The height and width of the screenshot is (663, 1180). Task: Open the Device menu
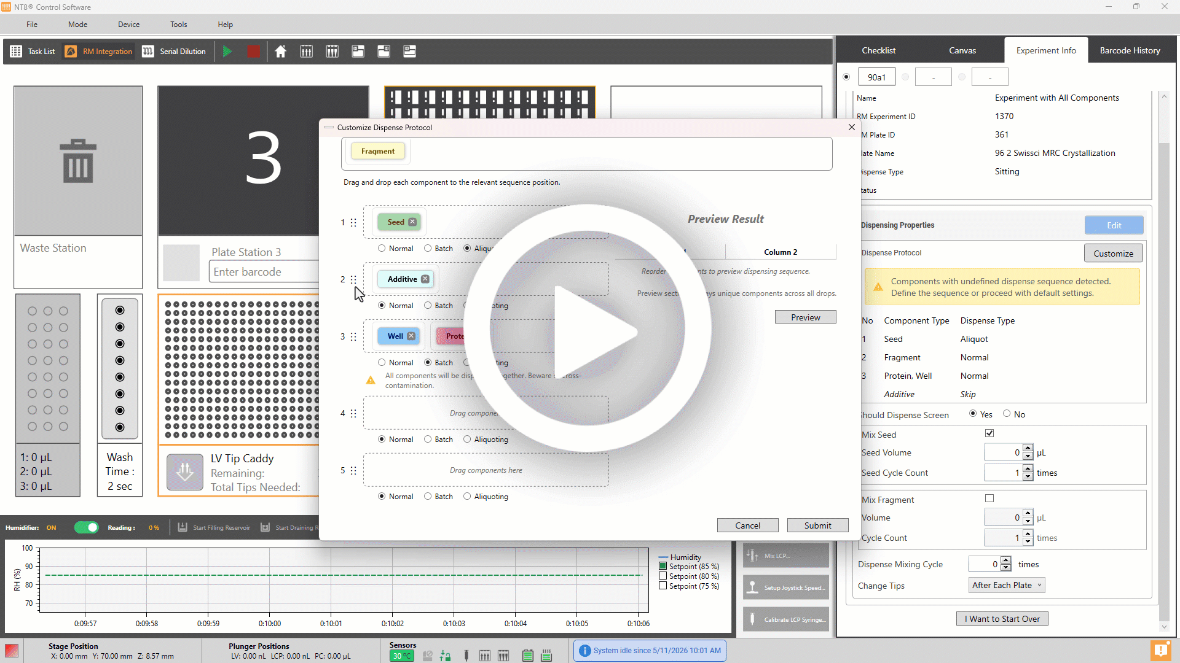(128, 25)
